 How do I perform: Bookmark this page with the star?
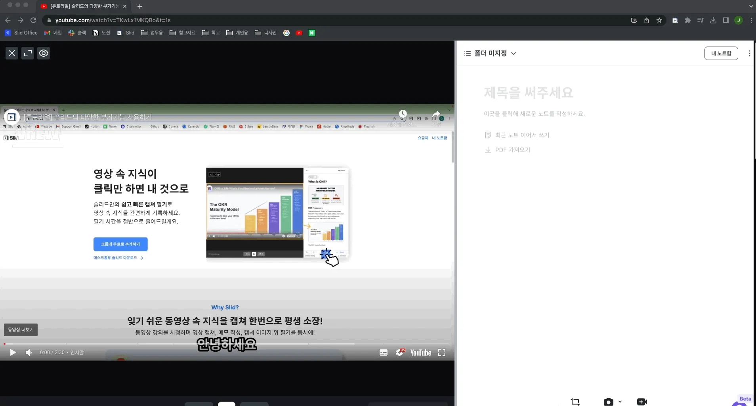(659, 20)
